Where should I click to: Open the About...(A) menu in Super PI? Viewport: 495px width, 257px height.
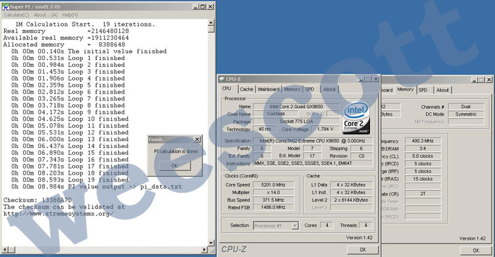46,14
